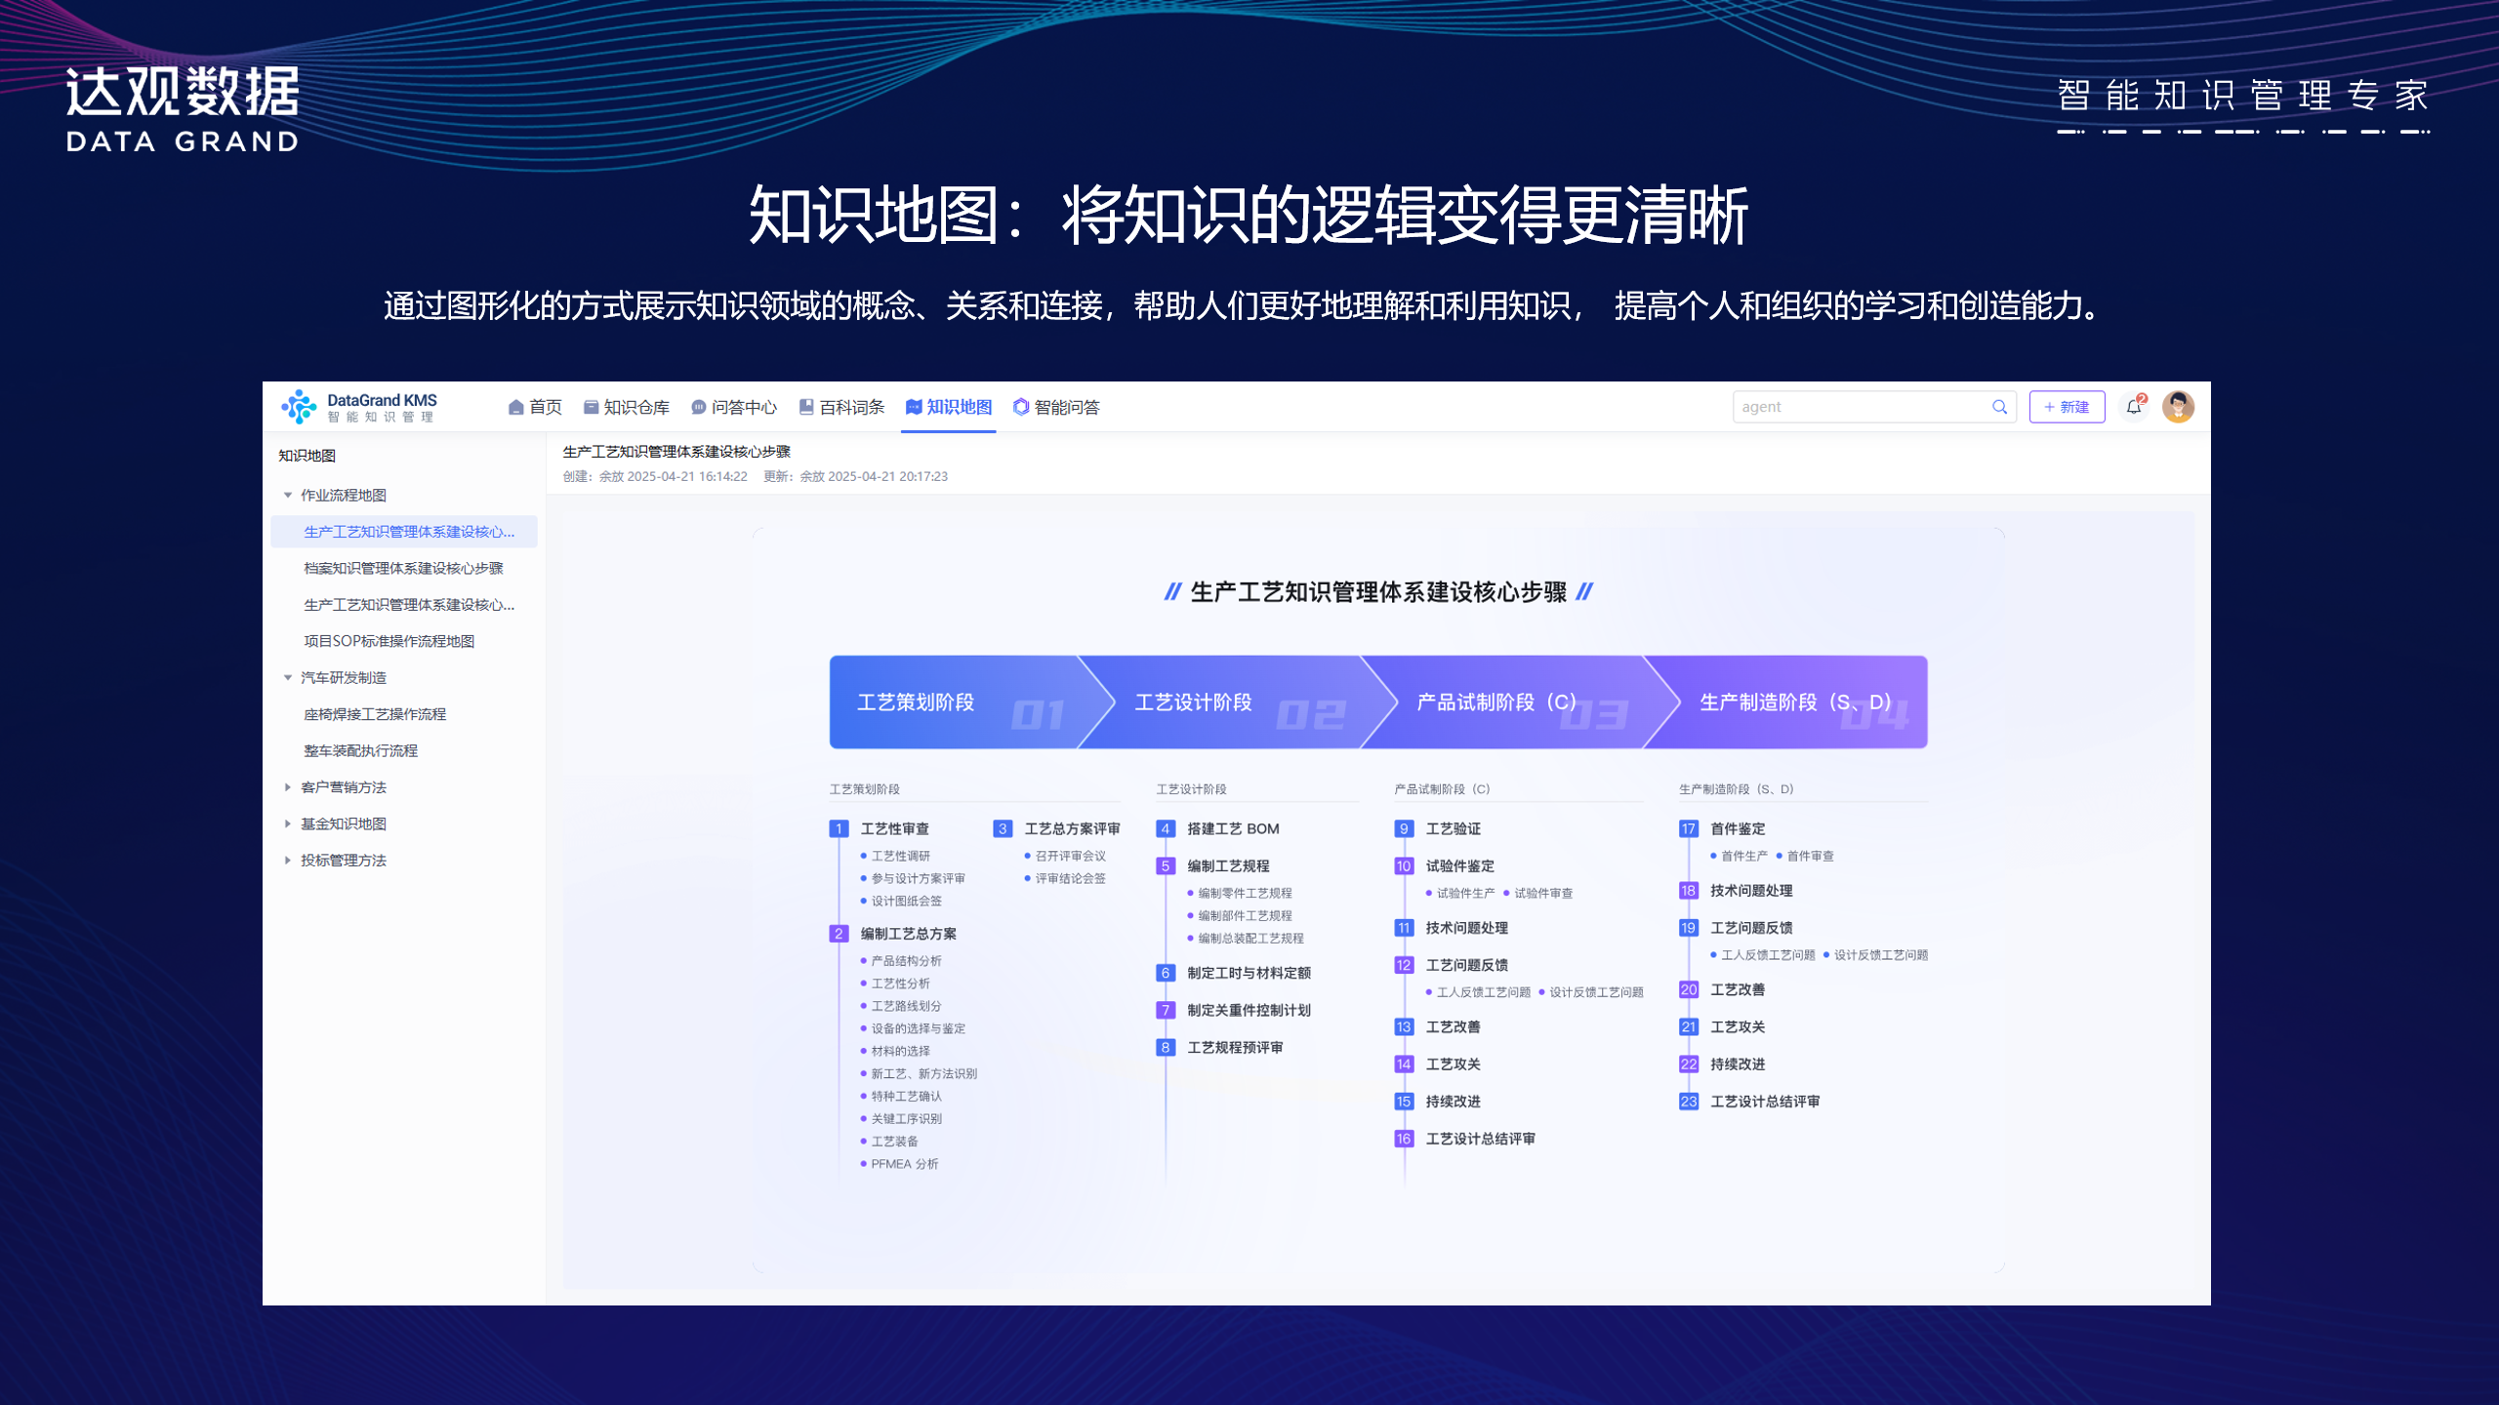2499x1405 pixels.
Task: Open 档案知识管理体系建设核心步骤 map
Action: click(x=405, y=569)
